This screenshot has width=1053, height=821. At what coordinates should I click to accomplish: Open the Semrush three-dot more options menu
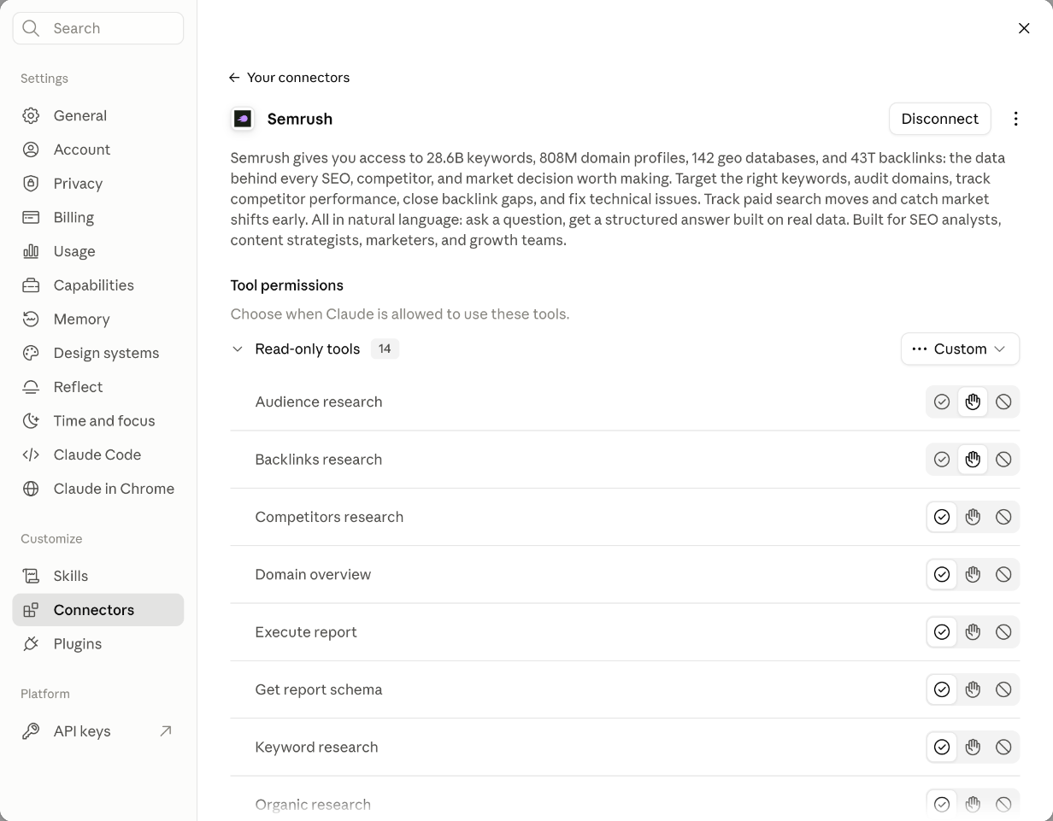click(x=1015, y=119)
